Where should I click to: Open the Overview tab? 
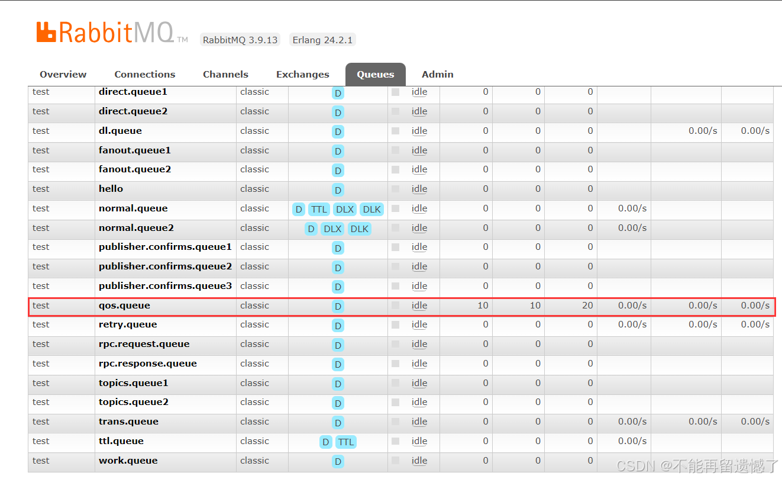(63, 75)
